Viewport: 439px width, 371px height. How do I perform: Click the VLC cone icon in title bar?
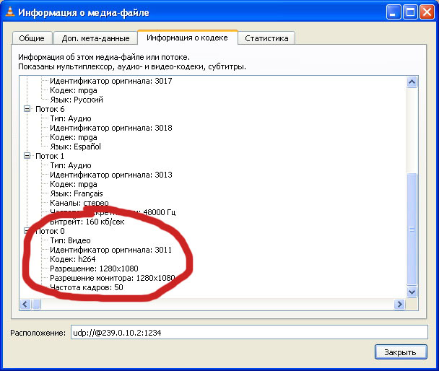(10, 12)
